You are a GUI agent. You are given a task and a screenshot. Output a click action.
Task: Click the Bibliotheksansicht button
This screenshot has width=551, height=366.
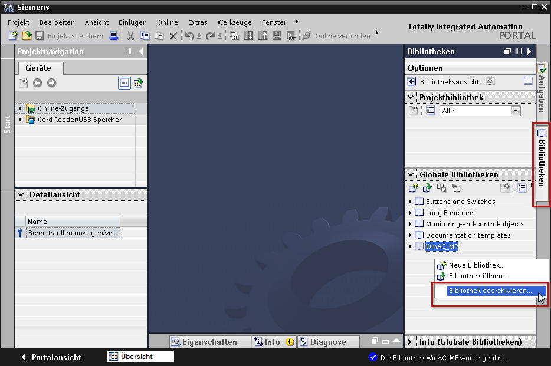click(x=444, y=82)
